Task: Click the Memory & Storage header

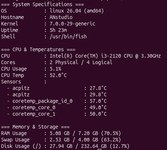Action: (35, 127)
